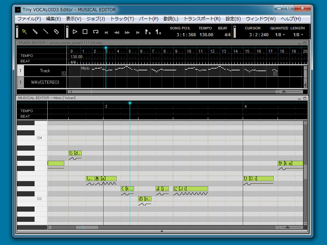This screenshot has width=327, height=245.
Task: Rewind the song position
Action: pos(117,32)
